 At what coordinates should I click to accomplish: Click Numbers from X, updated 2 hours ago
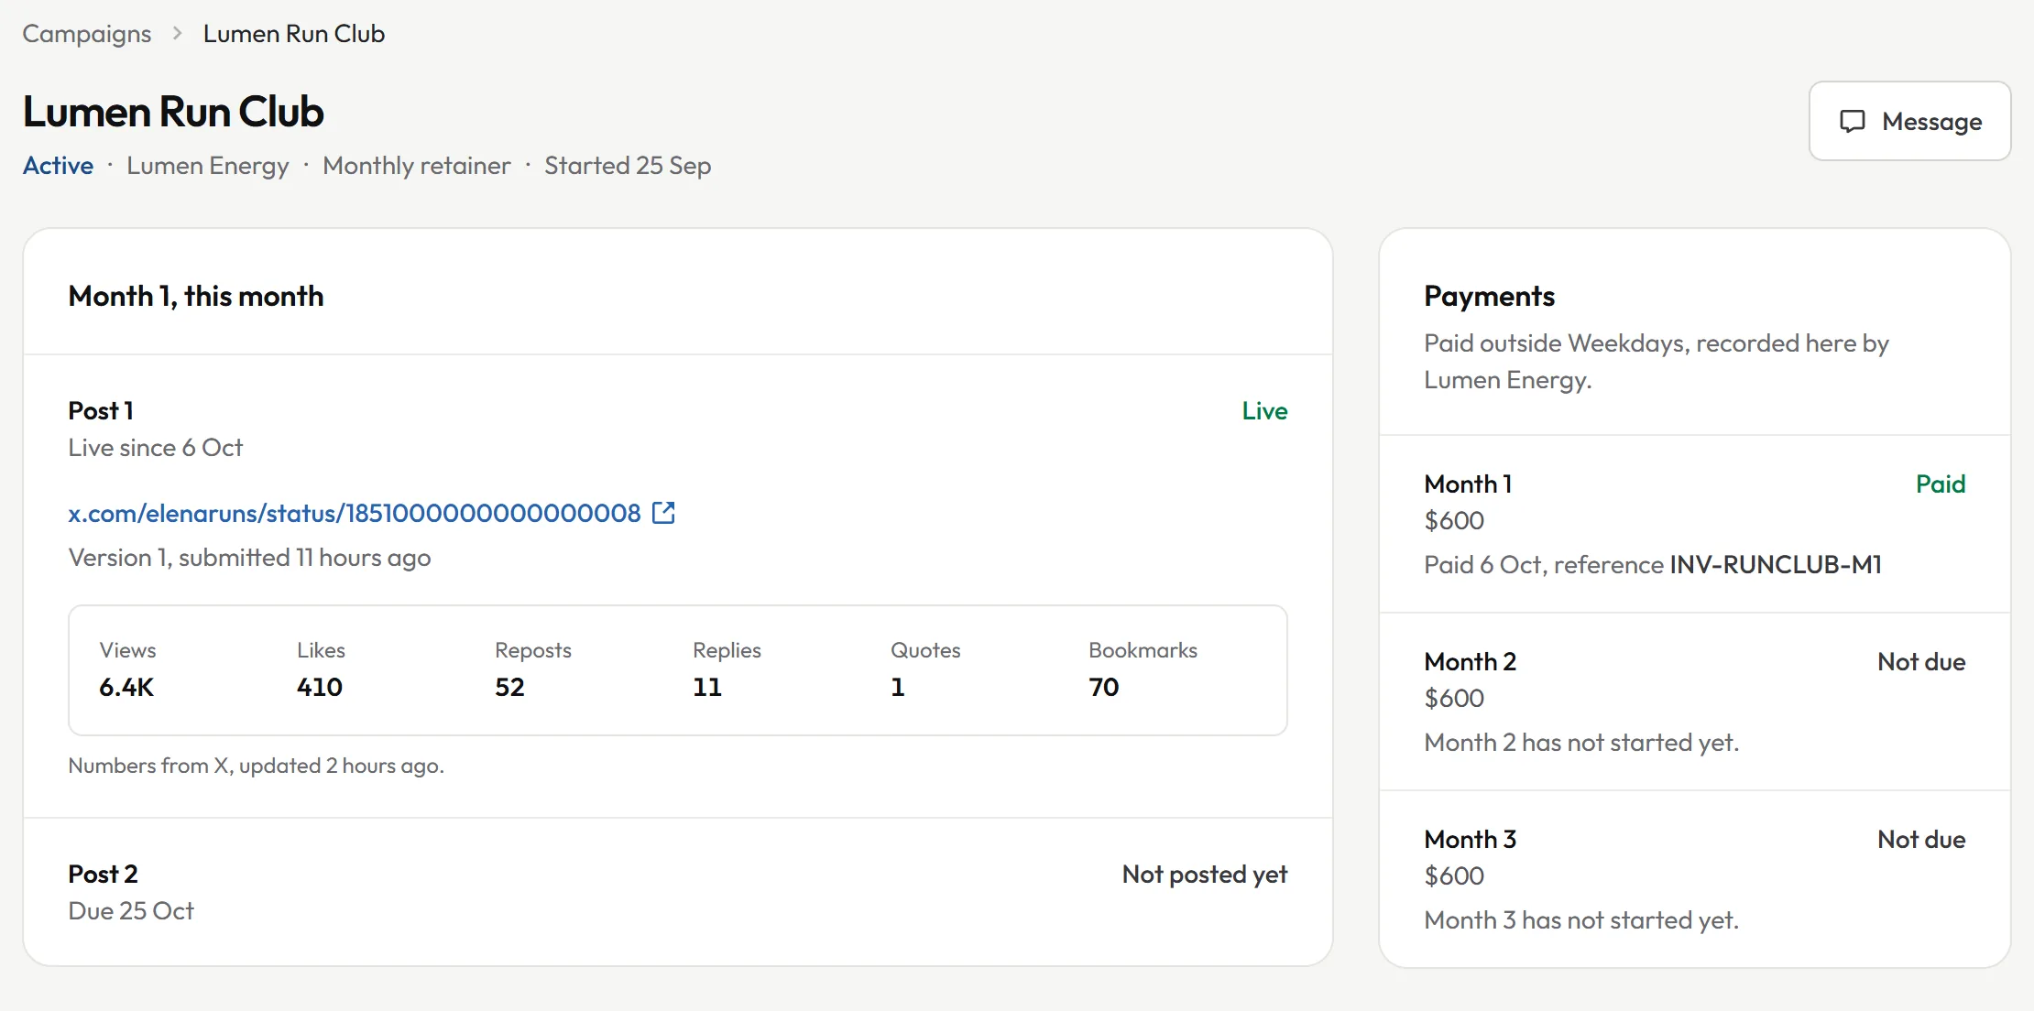[x=257, y=766]
